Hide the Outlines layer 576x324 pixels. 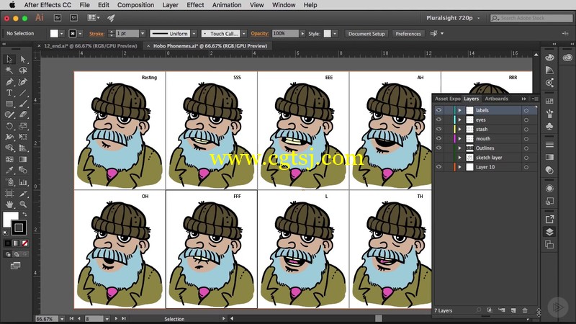[438, 148]
